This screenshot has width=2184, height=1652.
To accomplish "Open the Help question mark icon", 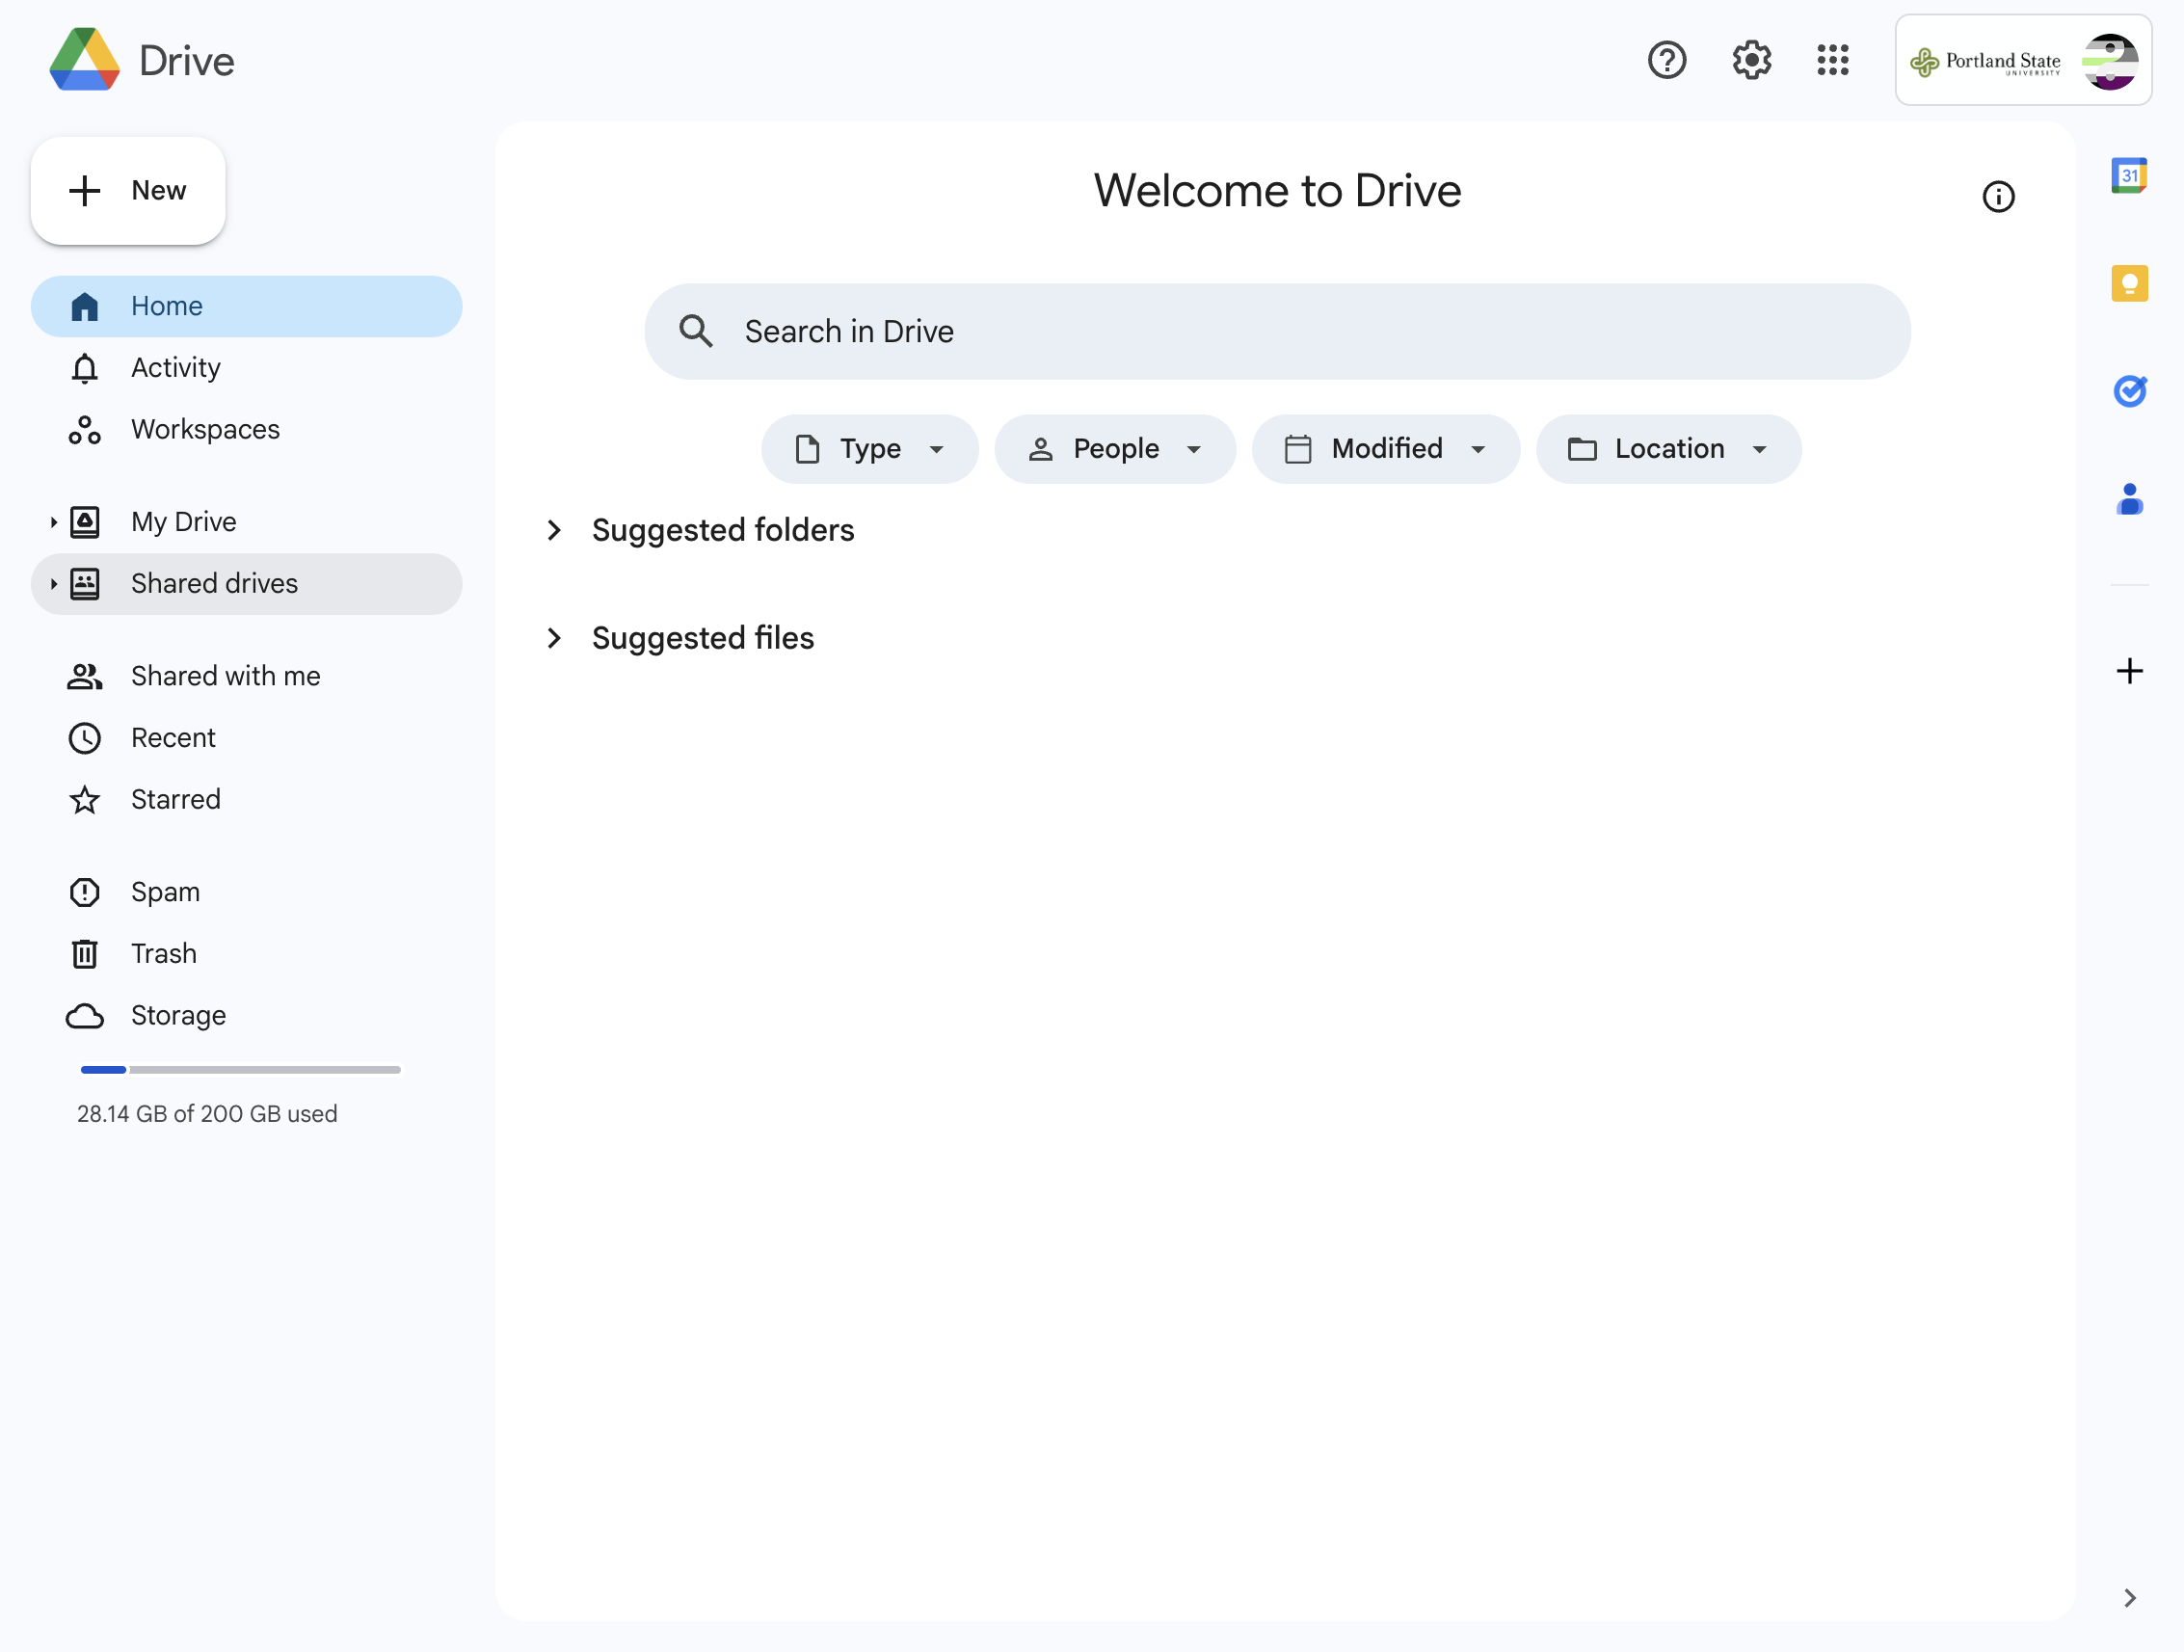I will click(x=1666, y=60).
